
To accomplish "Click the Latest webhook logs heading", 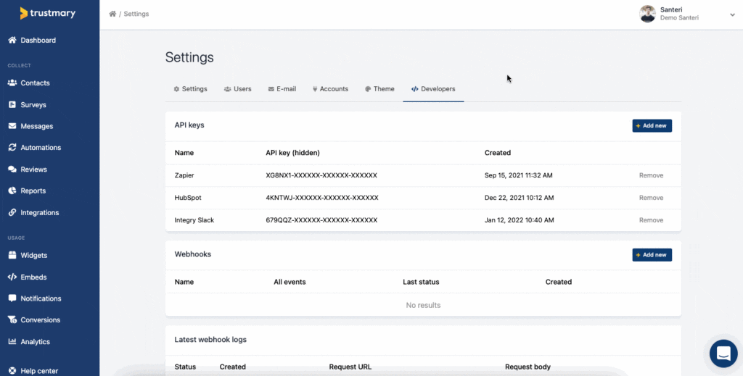I will click(x=210, y=340).
